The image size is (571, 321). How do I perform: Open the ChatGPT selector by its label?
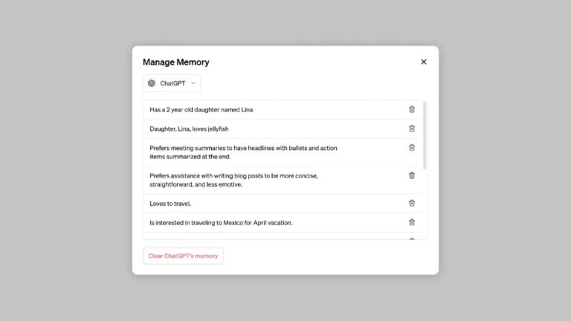[172, 83]
